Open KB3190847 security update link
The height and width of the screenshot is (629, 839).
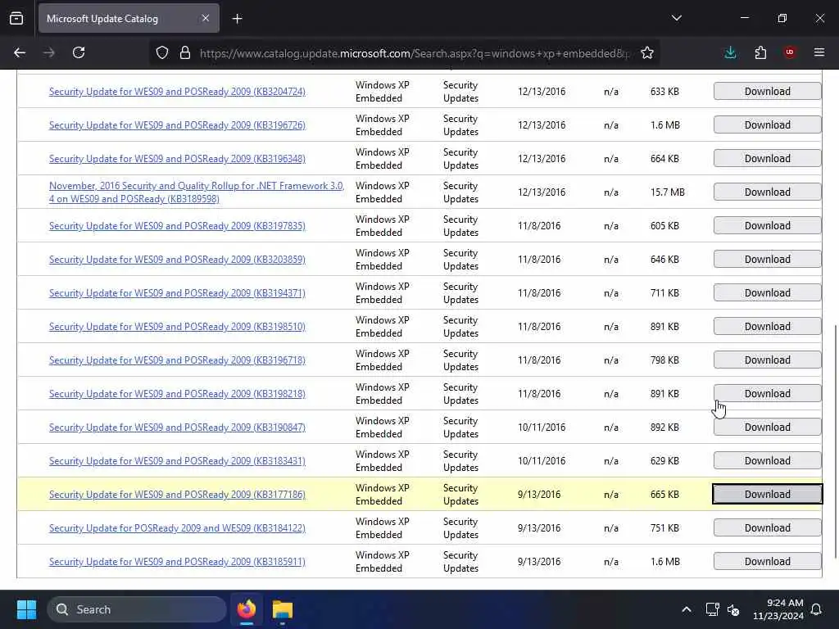[177, 428]
